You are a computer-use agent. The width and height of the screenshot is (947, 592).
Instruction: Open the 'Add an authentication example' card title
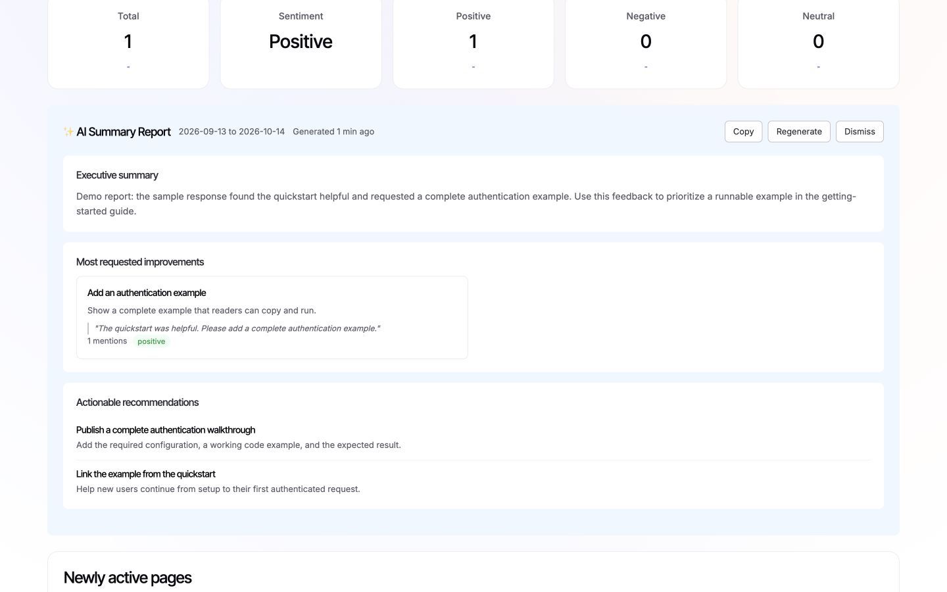[x=147, y=293]
